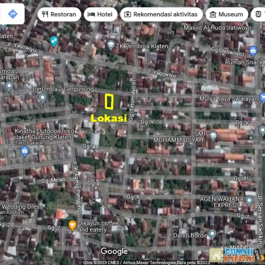This screenshot has height=265, width=265.
Task: Click TK Pembina Klaten school pin
Action: (x=111, y=45)
